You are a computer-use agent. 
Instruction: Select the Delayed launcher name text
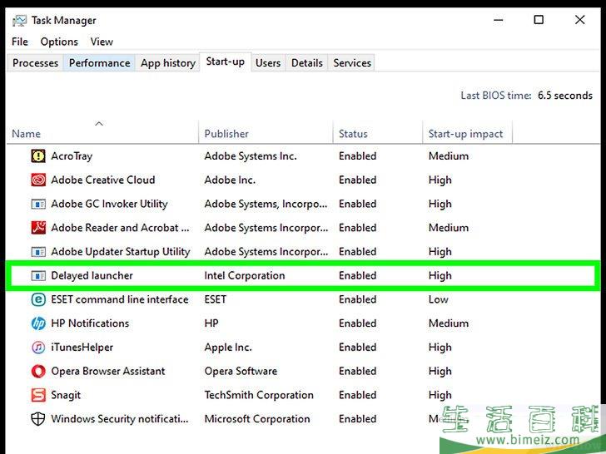(x=92, y=276)
